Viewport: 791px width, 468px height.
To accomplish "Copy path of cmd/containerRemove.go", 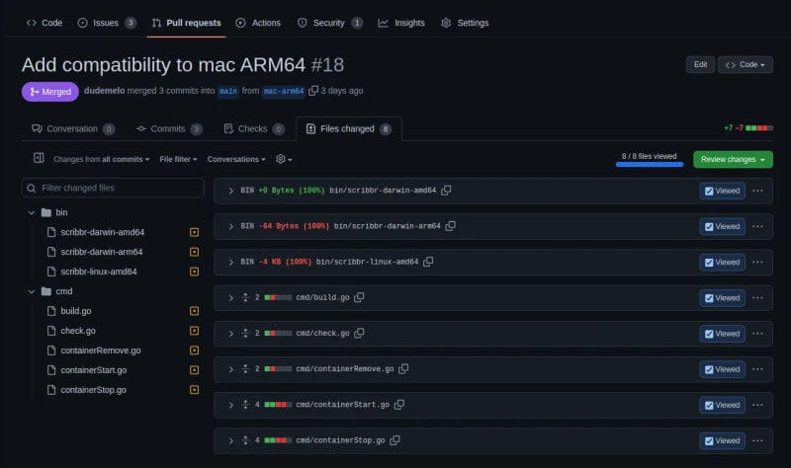I will (403, 369).
